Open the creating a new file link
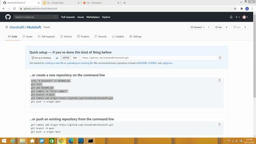The image size is (256, 144). tap(54, 63)
